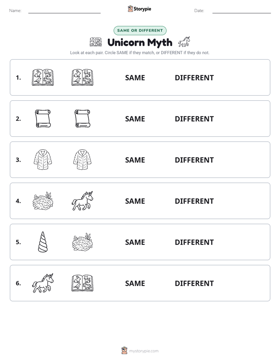The image size is (280, 362).
Task: Click the open book icon beside the title
Action: coord(96,42)
